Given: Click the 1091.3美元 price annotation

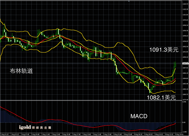Looking at the screenshot, I should click(x=164, y=50).
